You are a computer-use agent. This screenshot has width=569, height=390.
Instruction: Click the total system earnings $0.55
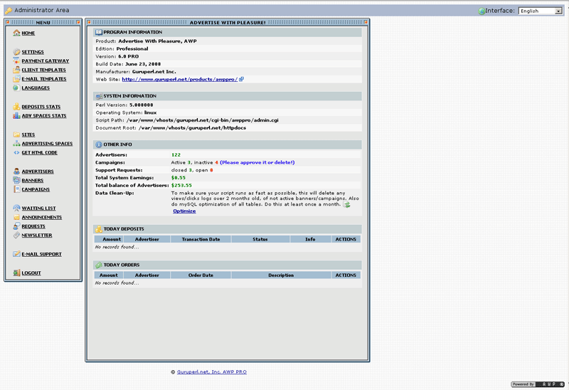[x=179, y=178]
